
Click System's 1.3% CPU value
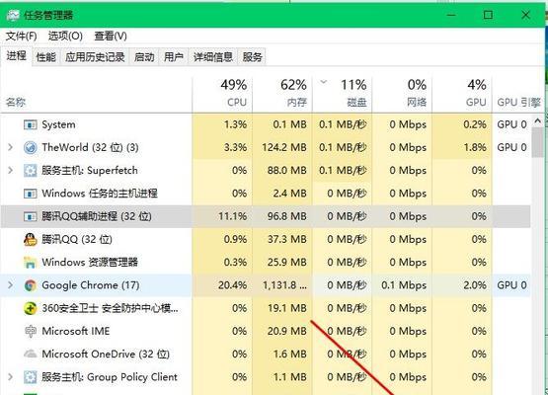point(235,124)
